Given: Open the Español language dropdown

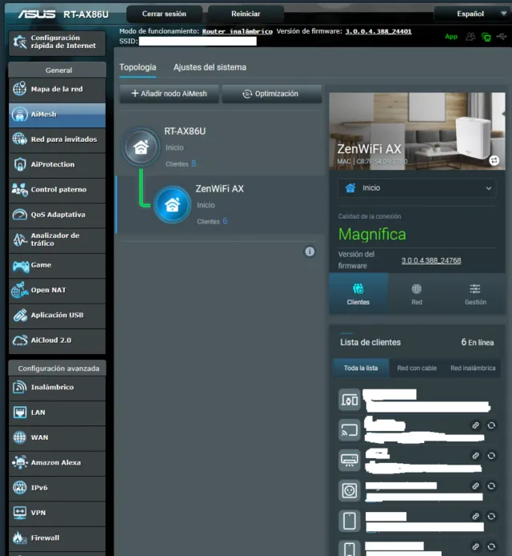Looking at the screenshot, I should coord(470,14).
